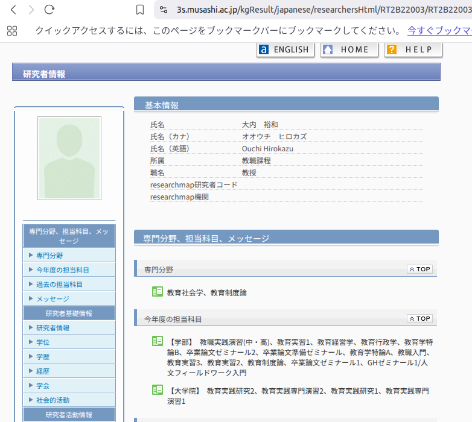Click the researcher profile photo placeholder
Screen dimensions: 472x422
pos(69,158)
